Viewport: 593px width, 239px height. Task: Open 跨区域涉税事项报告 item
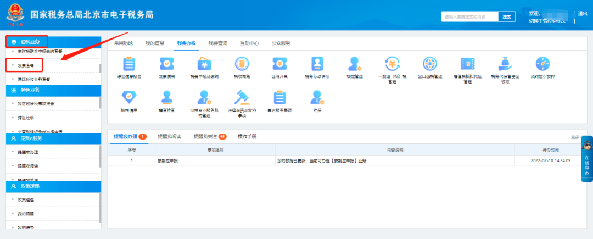click(35, 103)
